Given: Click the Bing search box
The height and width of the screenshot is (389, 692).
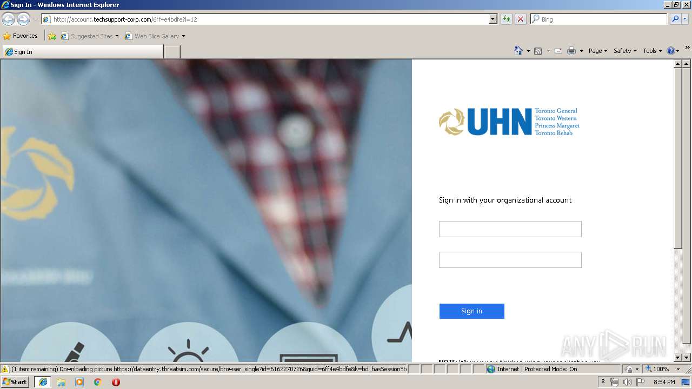Looking at the screenshot, I should [599, 19].
